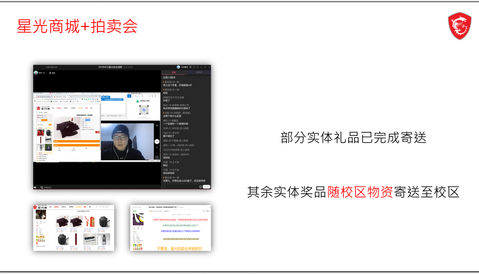Switch to the 在线35 tab

point(199,72)
